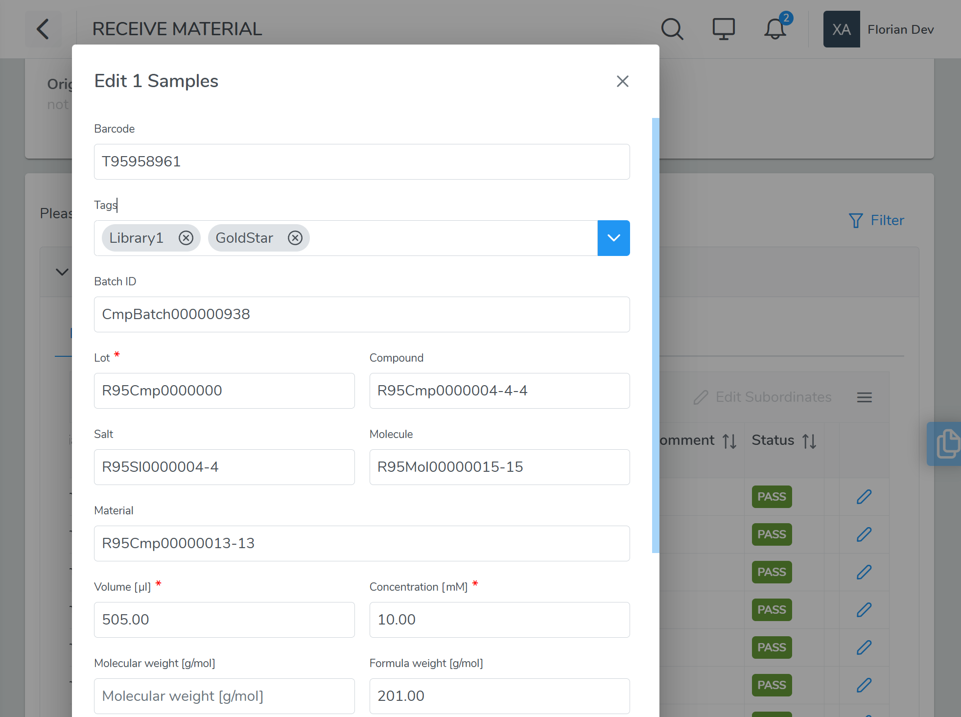Click Florian Dev user name
This screenshot has height=717, width=961.
900,29
